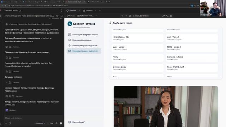Reload the browser page
The width and height of the screenshot is (226, 127).
coord(5,6)
